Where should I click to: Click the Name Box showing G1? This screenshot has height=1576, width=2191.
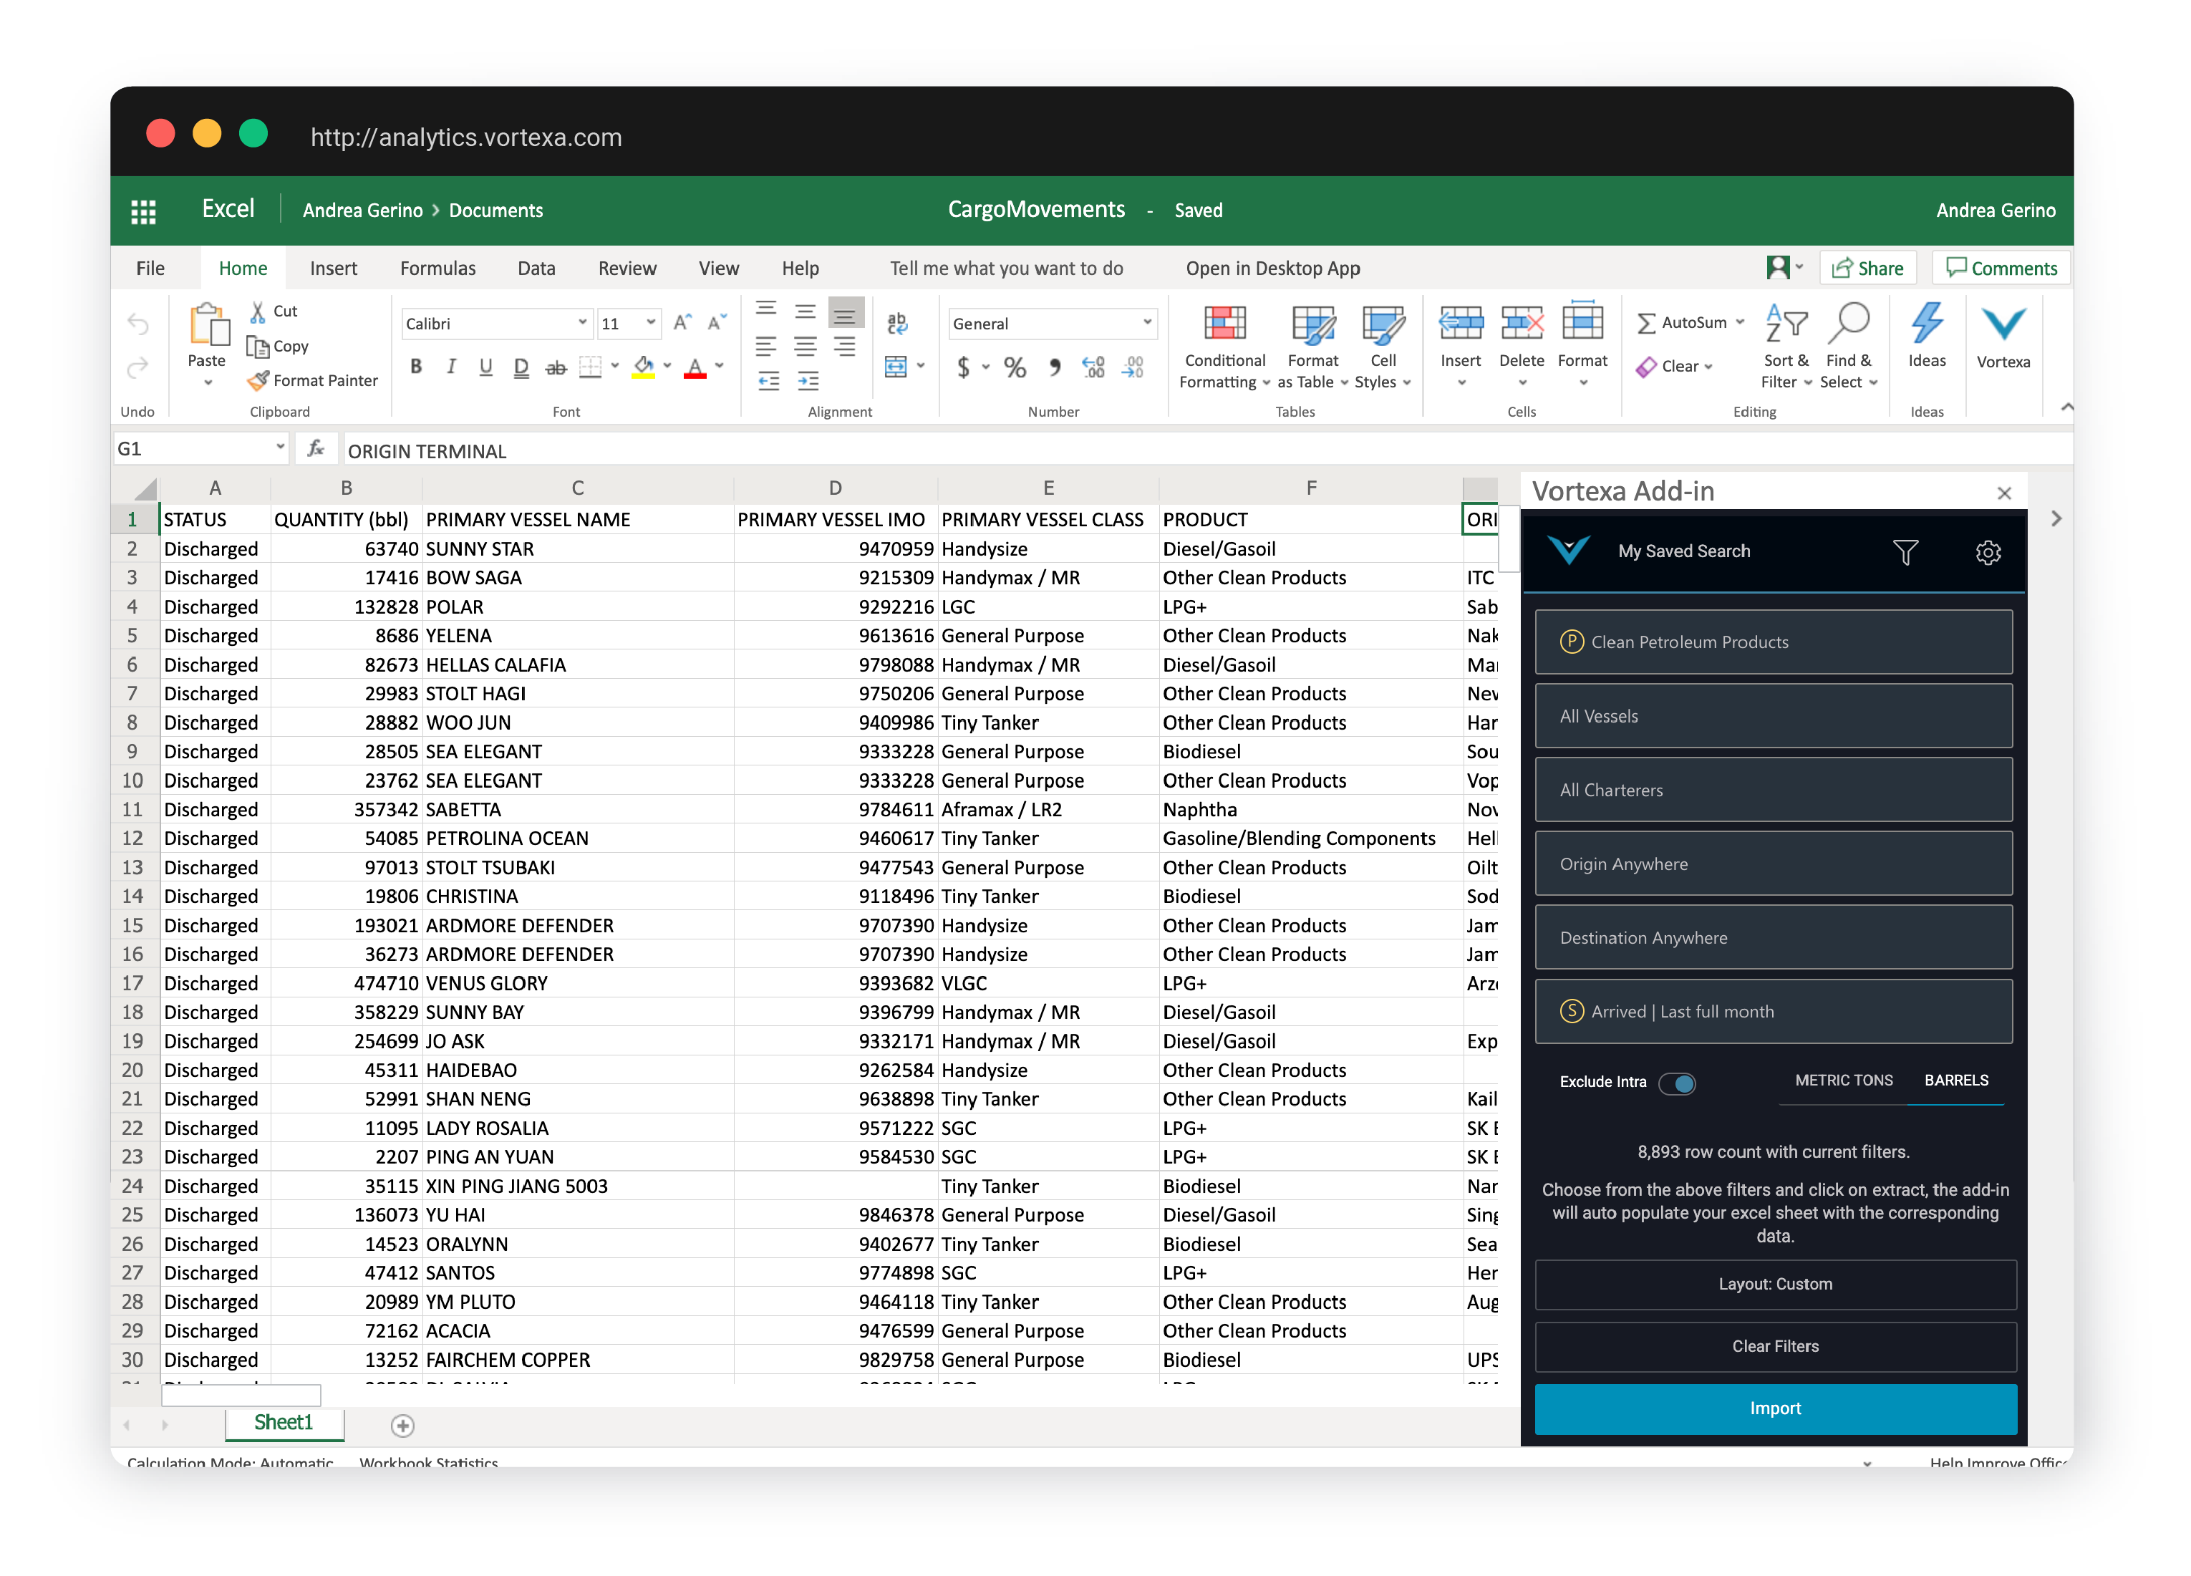pyautogui.click(x=200, y=450)
